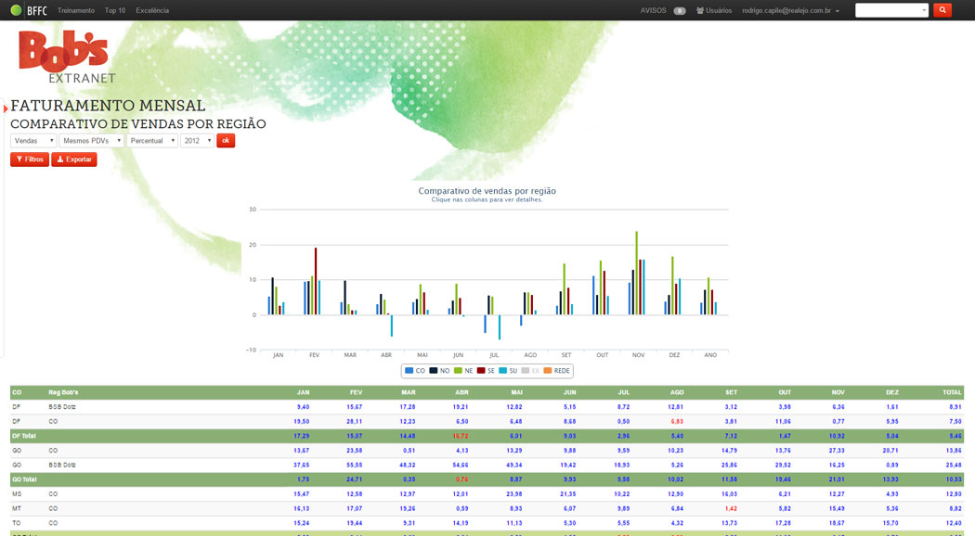
Task: Click the green NE bar for DEZ
Action: [672, 286]
